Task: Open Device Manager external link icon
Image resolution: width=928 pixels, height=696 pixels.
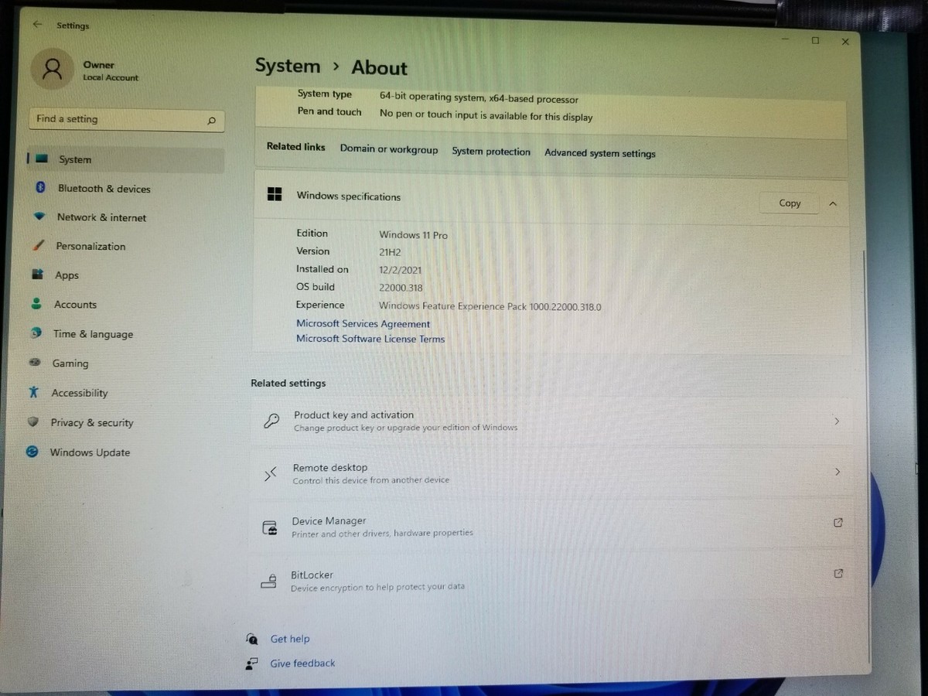Action: (x=838, y=523)
